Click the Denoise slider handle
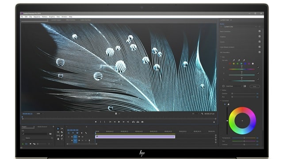283x159 pixels. pos(232,94)
